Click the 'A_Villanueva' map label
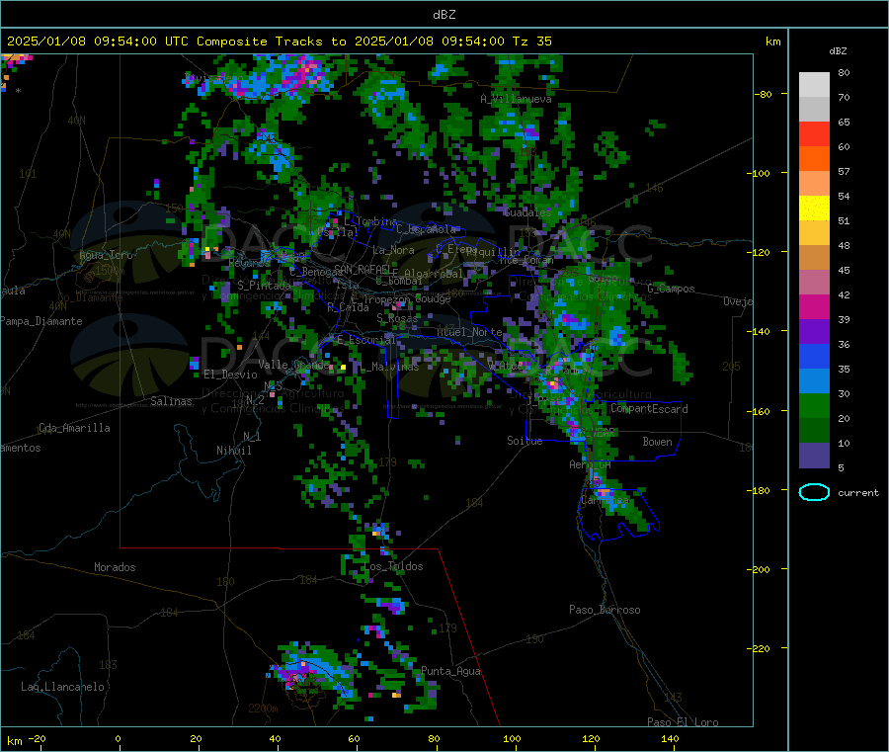 coord(516,99)
